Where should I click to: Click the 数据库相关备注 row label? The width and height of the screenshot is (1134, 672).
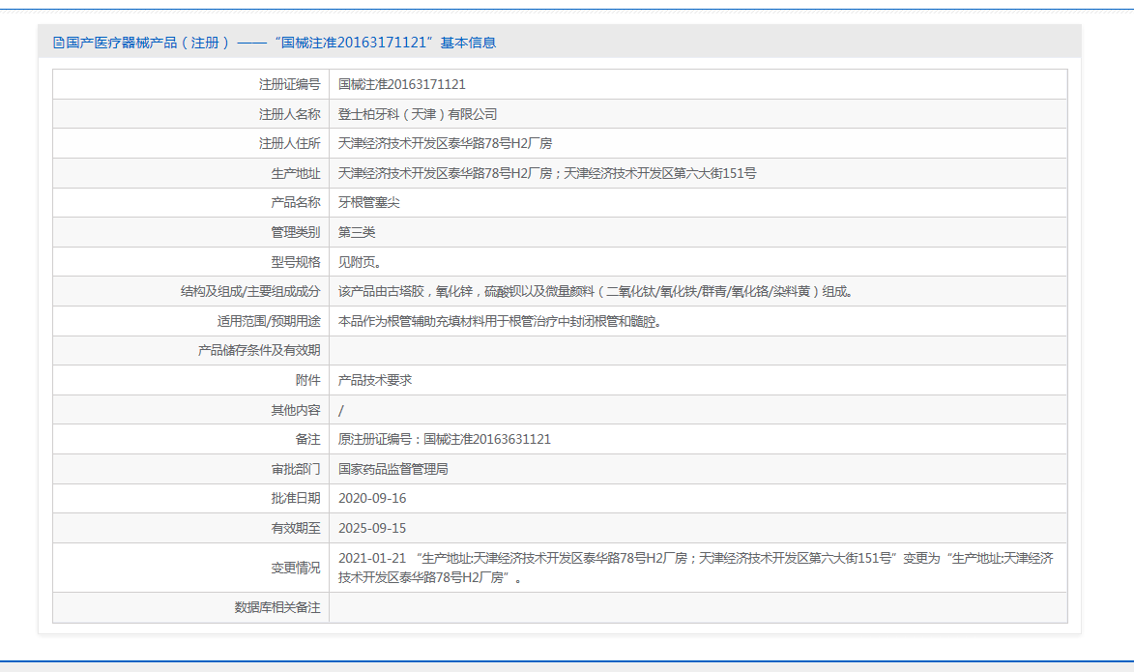[x=278, y=607]
